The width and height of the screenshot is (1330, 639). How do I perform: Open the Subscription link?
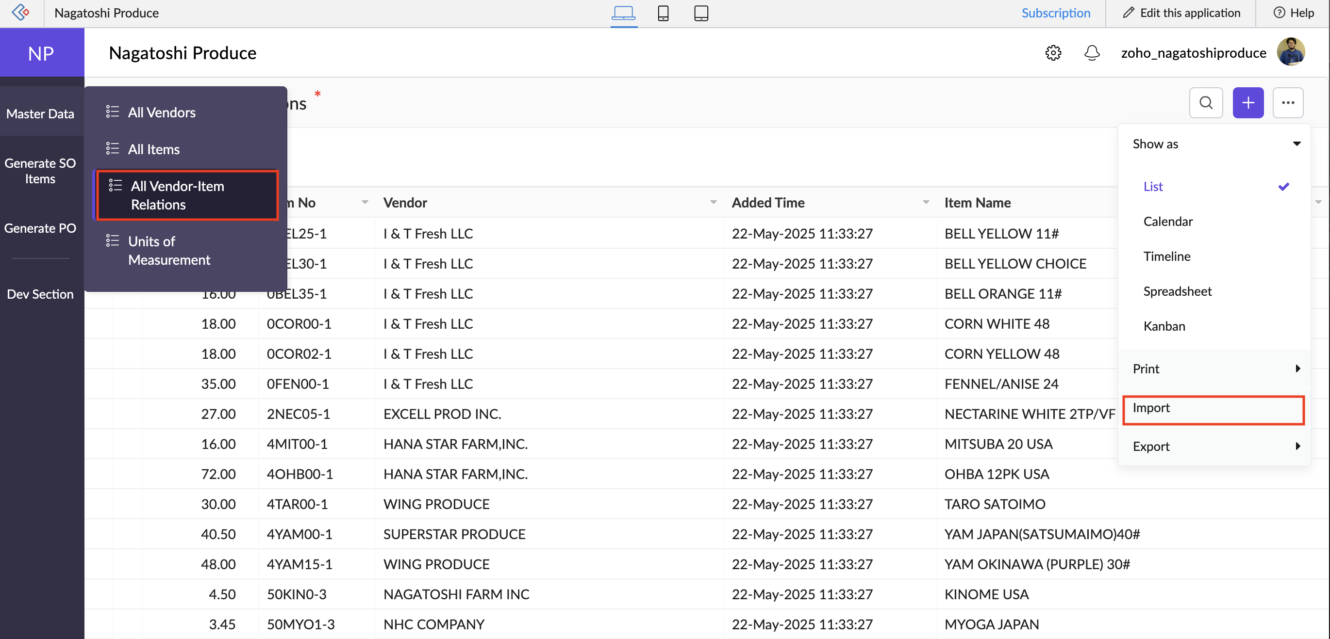pos(1055,13)
